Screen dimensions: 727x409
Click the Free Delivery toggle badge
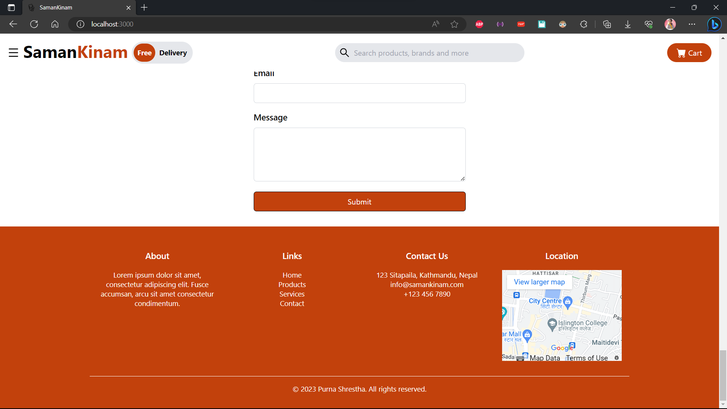(x=162, y=53)
